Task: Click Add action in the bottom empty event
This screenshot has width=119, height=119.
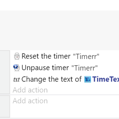Action: click(30, 101)
